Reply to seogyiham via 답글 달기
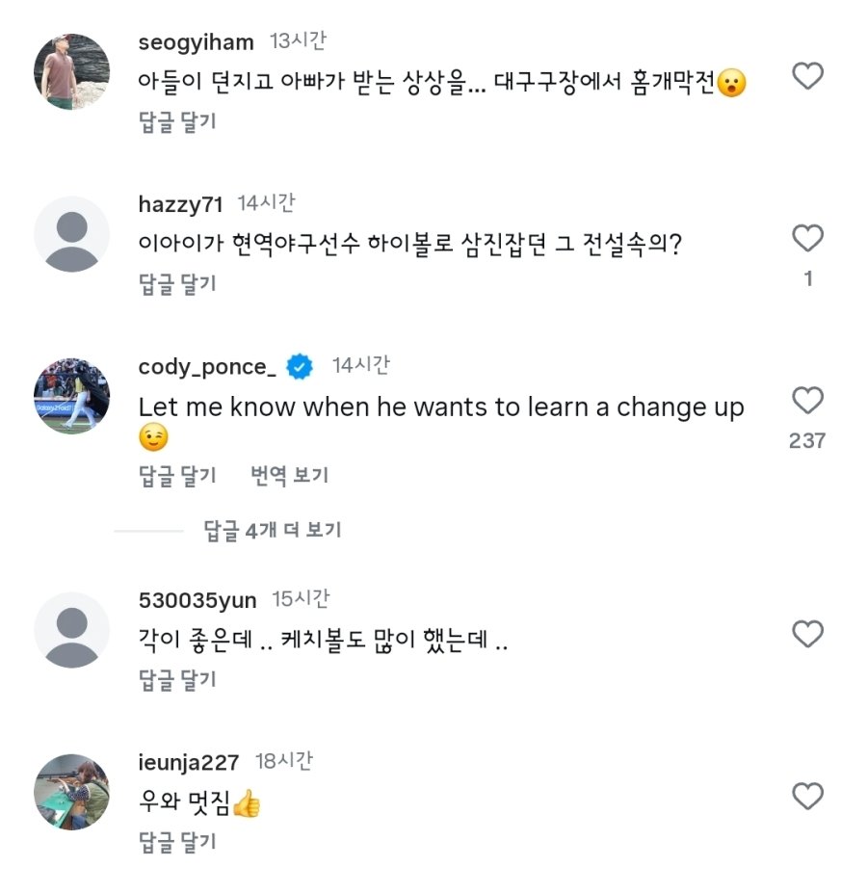 [178, 121]
